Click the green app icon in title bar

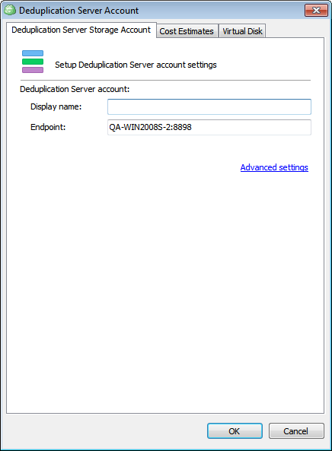[10, 11]
